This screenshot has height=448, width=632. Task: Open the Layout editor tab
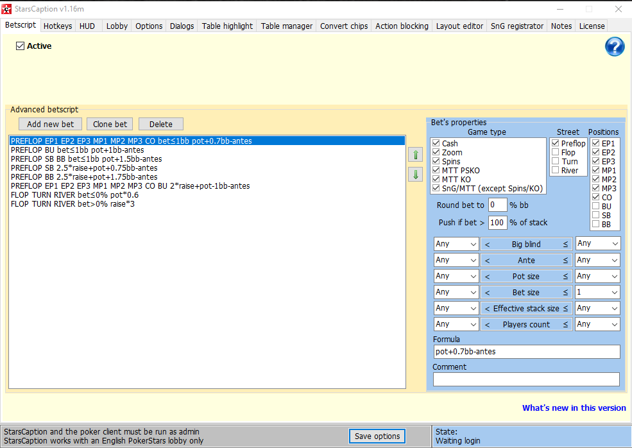459,26
